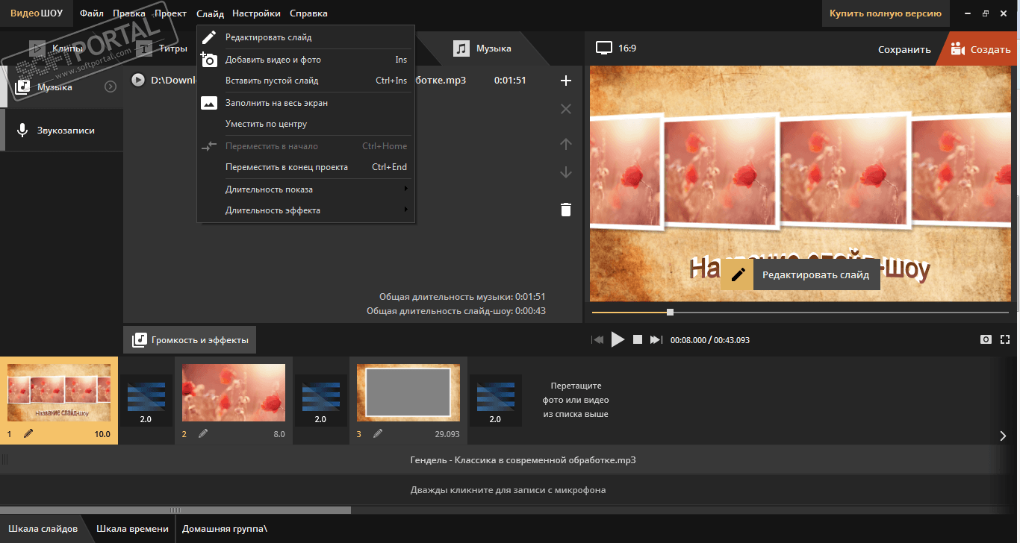Switch to the Шкала времени tab
The width and height of the screenshot is (1020, 543).
133,529
